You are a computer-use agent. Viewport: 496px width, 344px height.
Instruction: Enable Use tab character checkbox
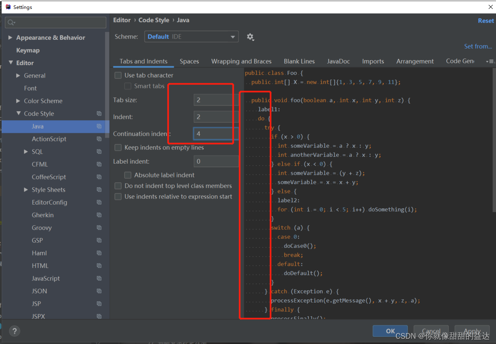tap(118, 75)
